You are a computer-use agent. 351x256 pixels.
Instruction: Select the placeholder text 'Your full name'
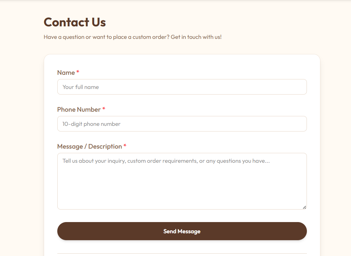click(81, 87)
